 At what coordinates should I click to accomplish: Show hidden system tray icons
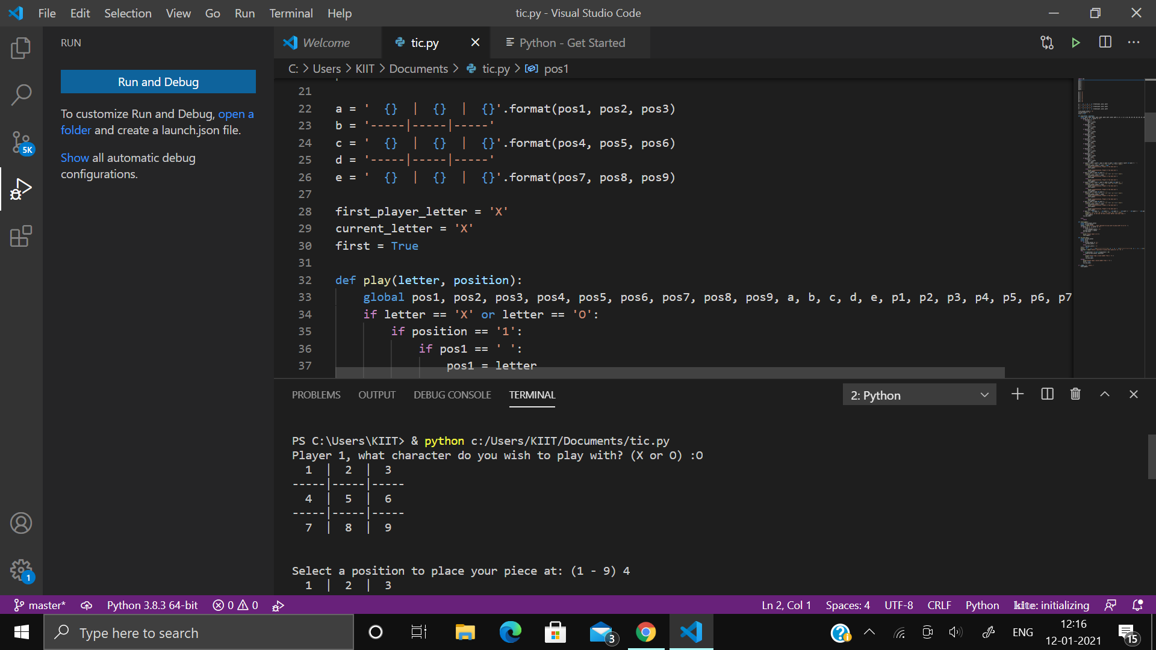(869, 633)
